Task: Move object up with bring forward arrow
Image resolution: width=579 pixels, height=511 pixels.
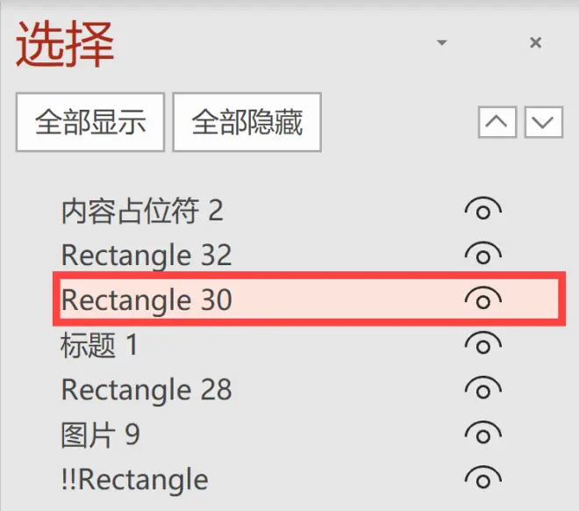Action: [497, 122]
